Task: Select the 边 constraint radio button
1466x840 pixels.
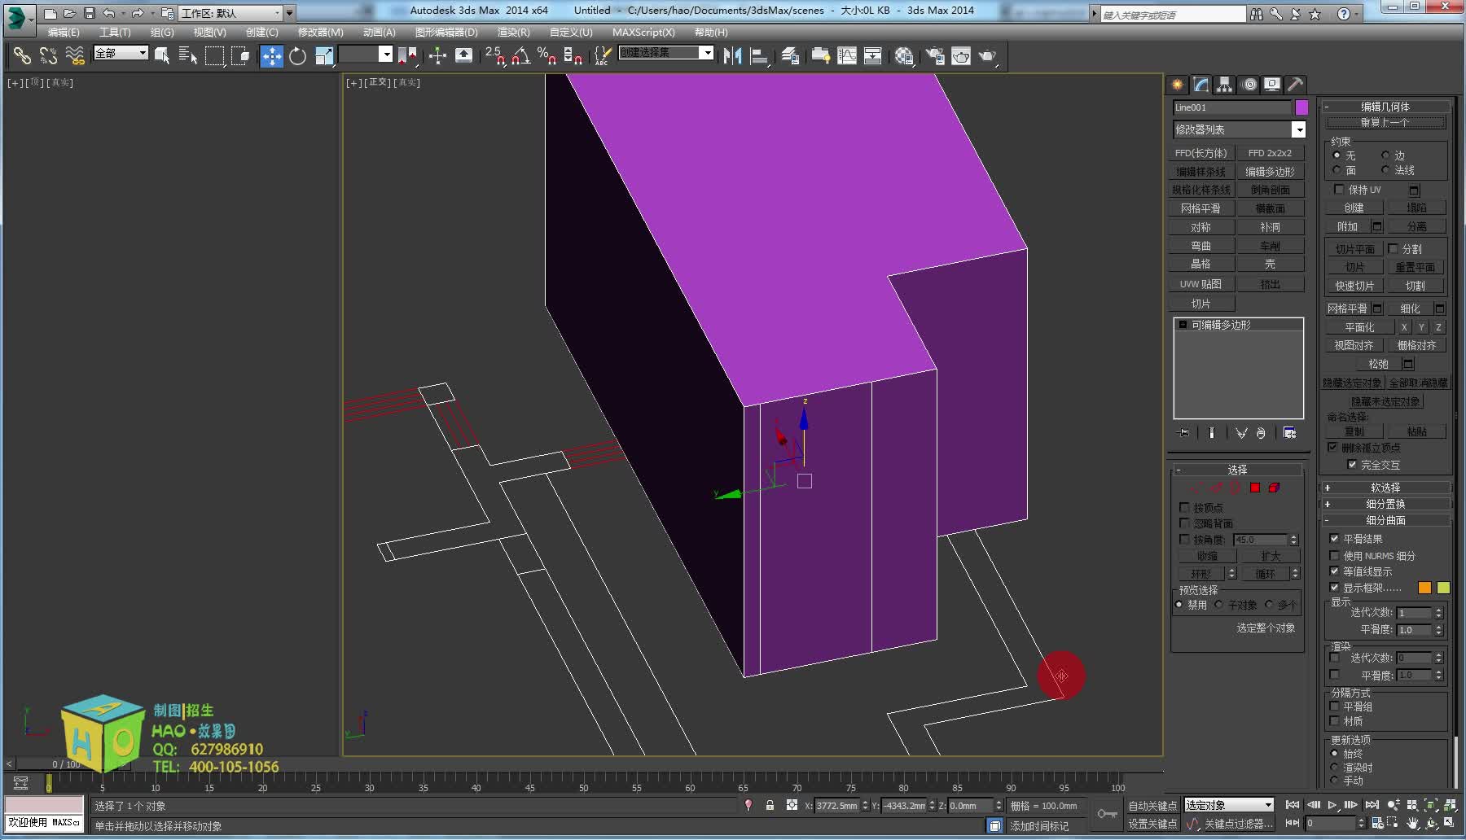Action: click(1385, 155)
